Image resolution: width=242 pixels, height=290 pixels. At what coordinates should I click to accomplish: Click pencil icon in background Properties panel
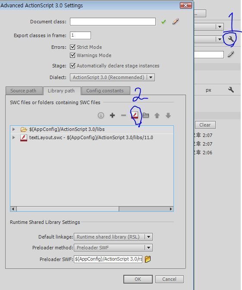[231, 54]
